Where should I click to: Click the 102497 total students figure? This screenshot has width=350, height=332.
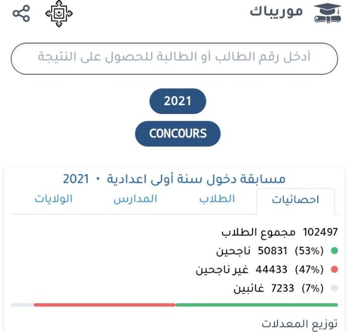click(x=320, y=232)
